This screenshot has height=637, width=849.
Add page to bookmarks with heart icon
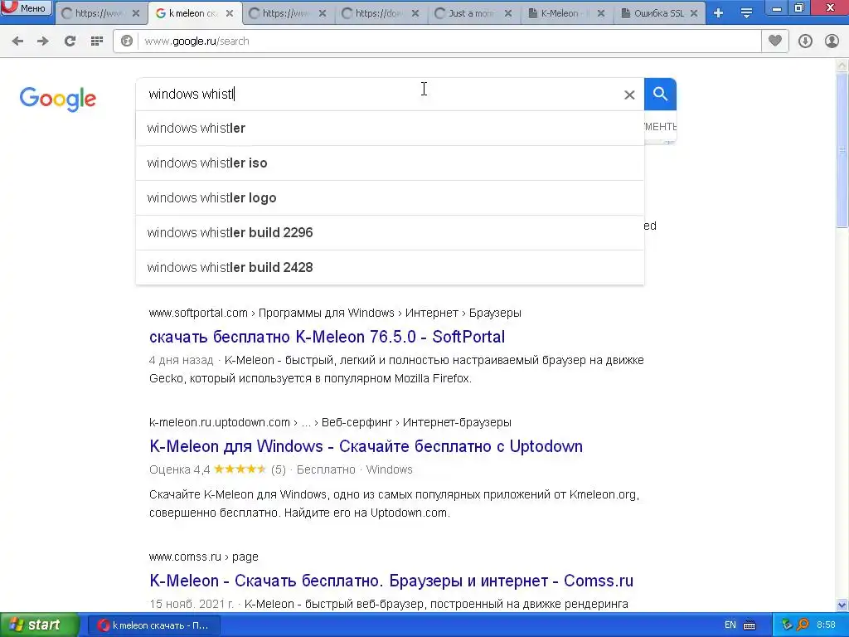click(x=775, y=41)
